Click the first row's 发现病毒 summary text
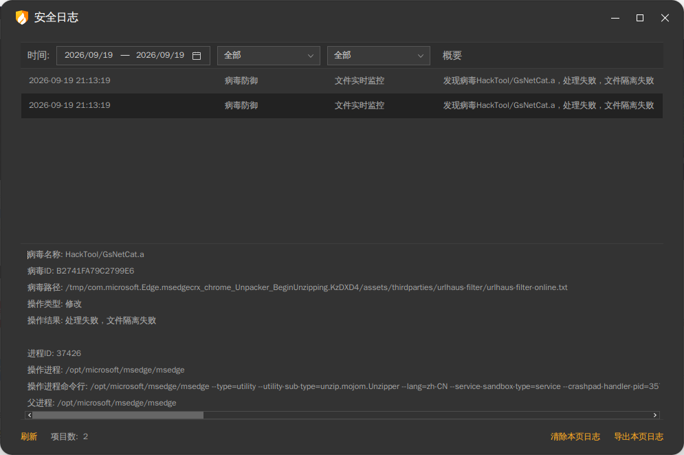The height and width of the screenshot is (455, 684). point(549,80)
